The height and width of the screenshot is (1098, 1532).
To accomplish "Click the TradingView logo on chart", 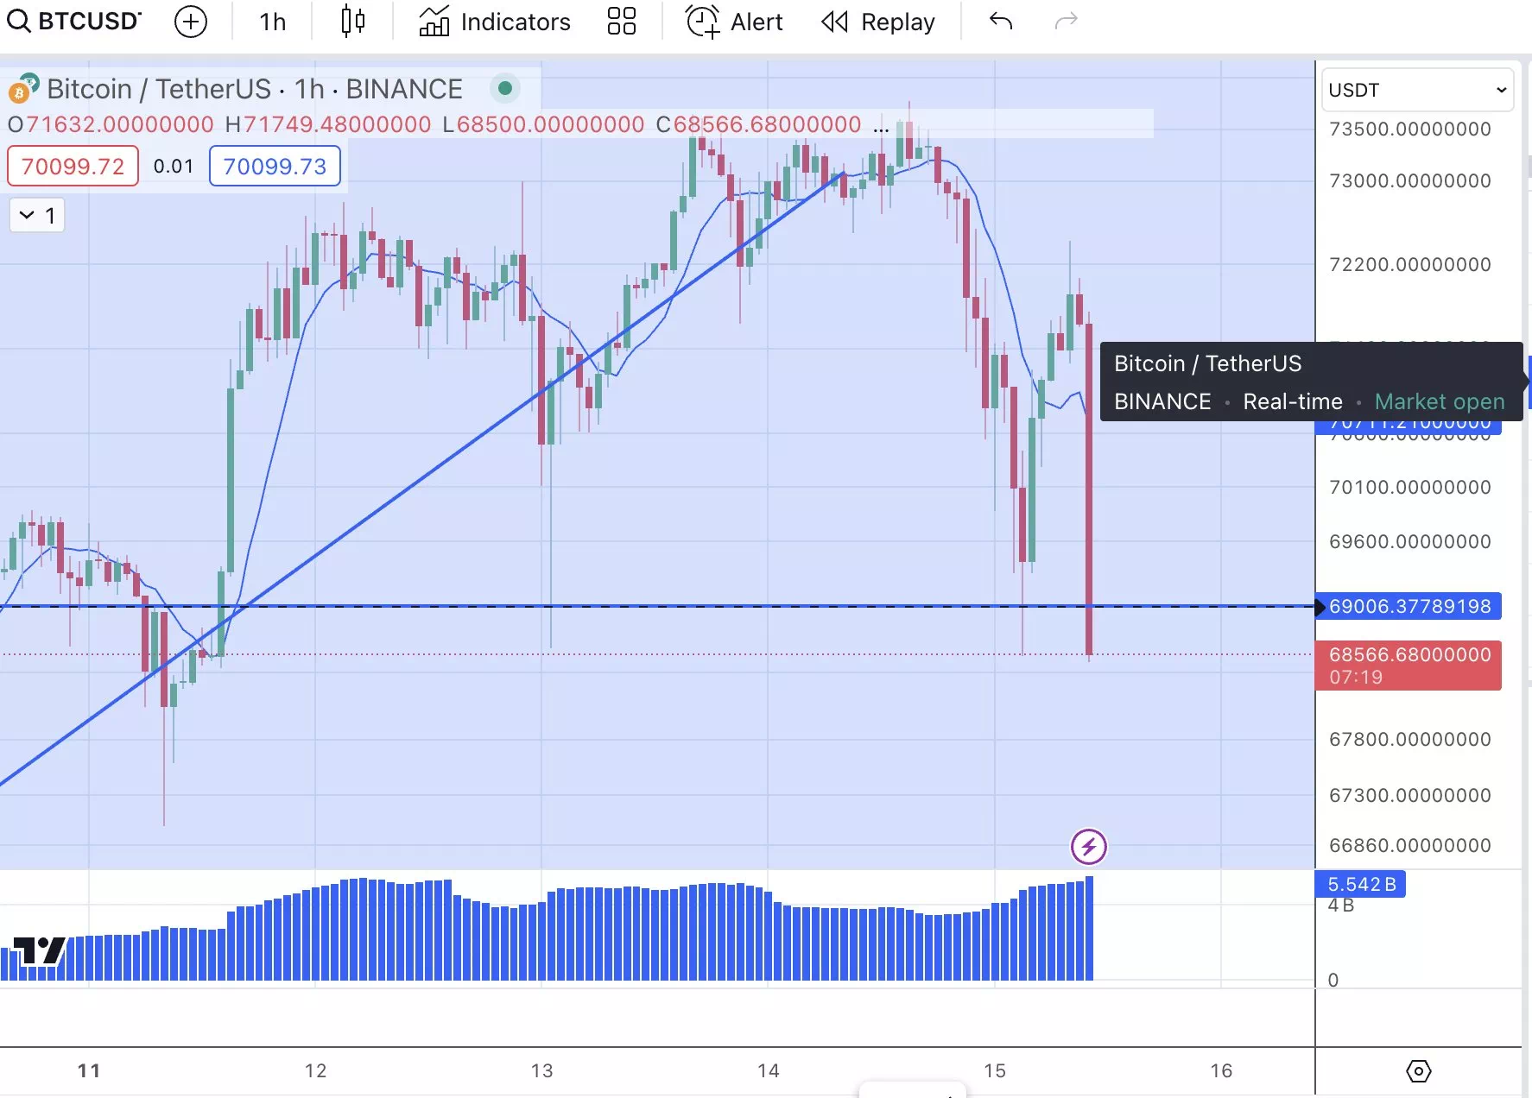I will click(39, 950).
